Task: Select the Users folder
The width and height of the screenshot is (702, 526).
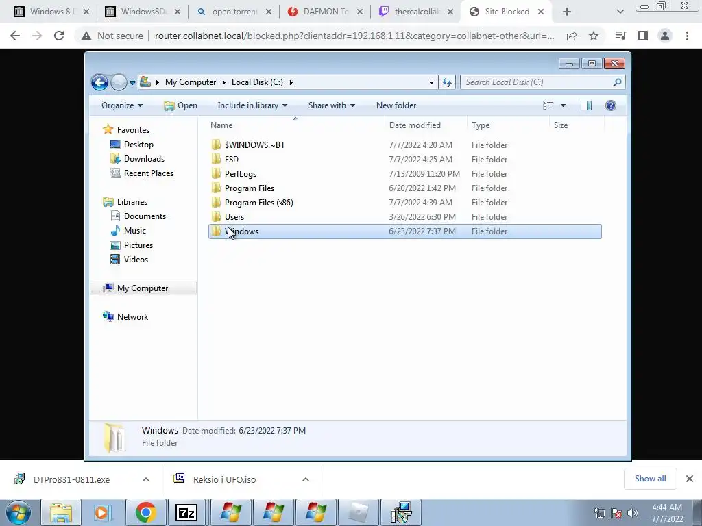Action: tap(234, 217)
